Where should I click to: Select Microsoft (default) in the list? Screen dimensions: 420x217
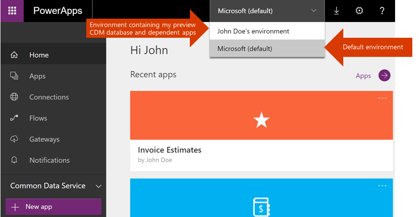point(267,48)
